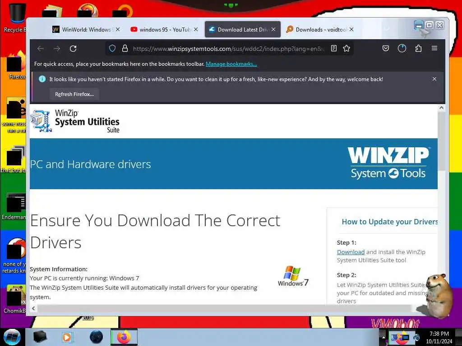
Task: Open the tracking protection shield icon
Action: click(x=112, y=48)
